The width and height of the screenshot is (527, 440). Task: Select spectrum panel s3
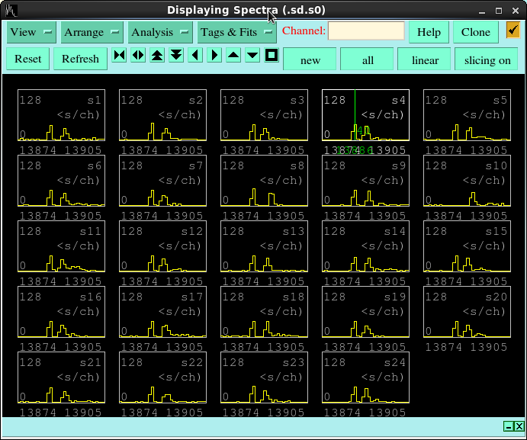[x=264, y=115]
